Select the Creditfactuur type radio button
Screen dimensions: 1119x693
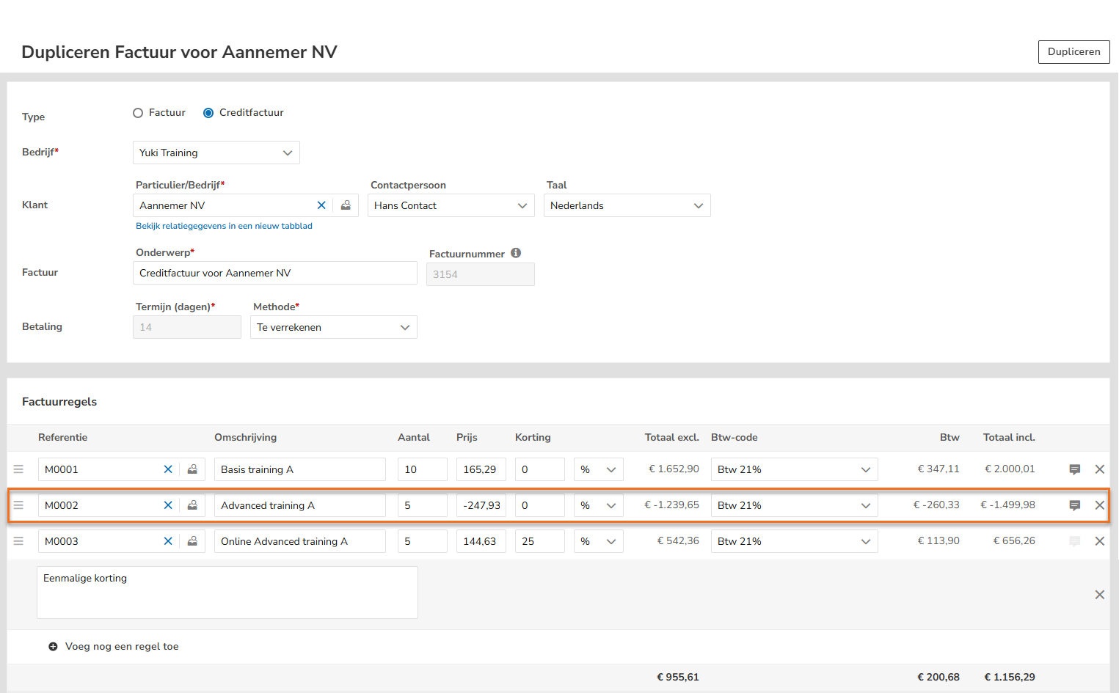pyautogui.click(x=208, y=113)
